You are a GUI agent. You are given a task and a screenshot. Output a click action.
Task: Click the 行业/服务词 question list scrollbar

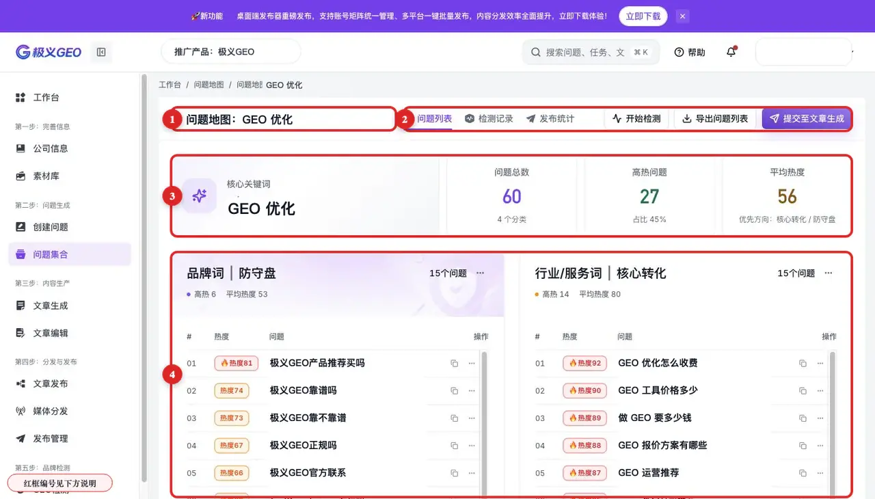(x=833, y=422)
